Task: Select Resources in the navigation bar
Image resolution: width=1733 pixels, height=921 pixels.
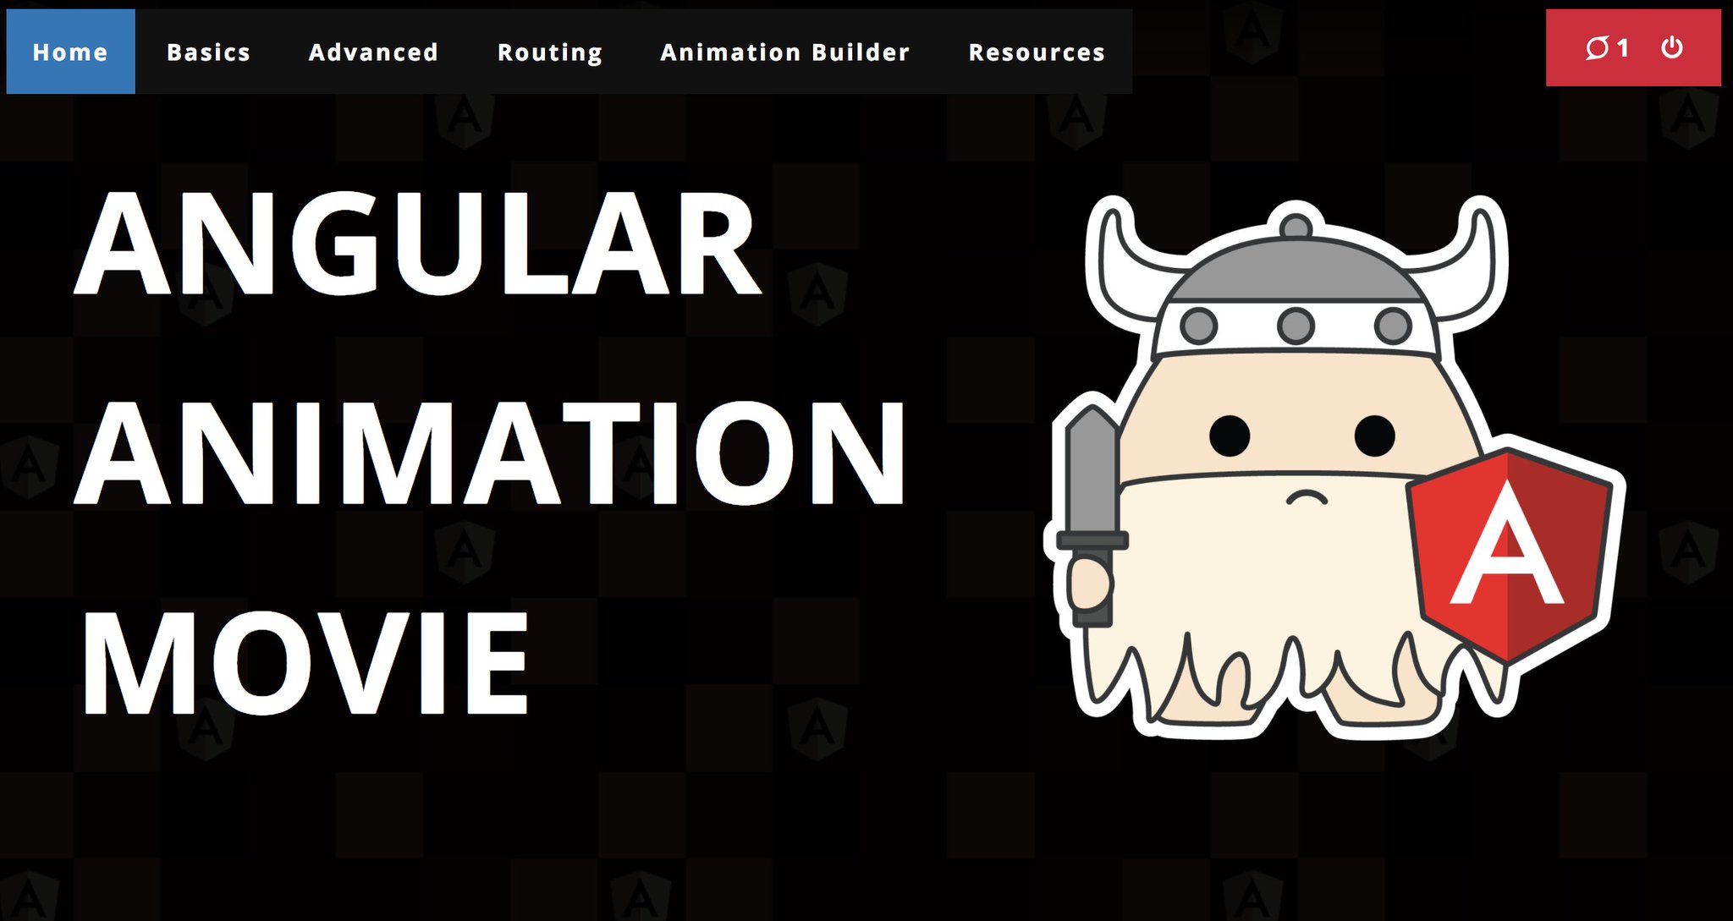Action: 1037,52
